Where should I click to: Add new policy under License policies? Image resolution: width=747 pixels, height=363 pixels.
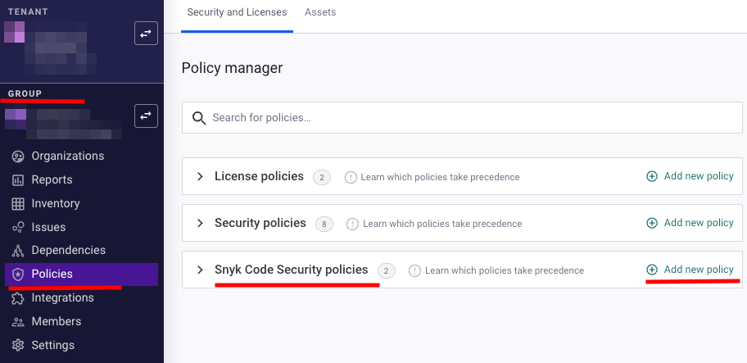click(690, 176)
